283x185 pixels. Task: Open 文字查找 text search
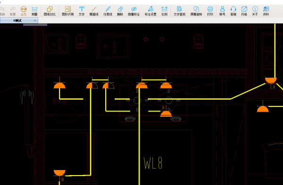(179, 11)
